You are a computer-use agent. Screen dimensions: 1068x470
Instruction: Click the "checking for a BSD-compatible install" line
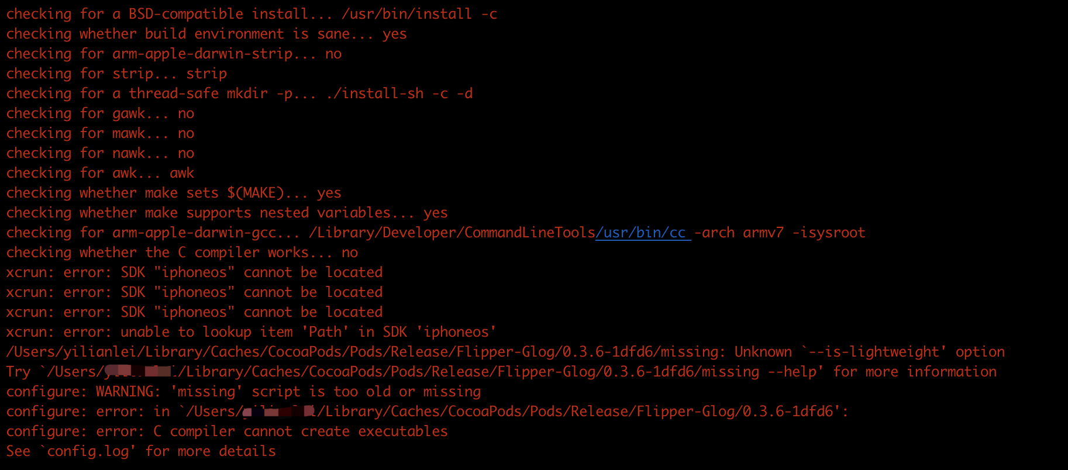(252, 14)
